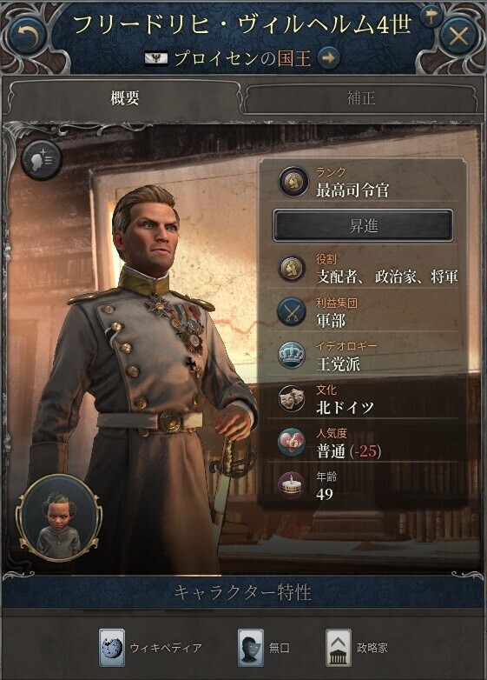Click the 北ドイツ culture masks icon
The height and width of the screenshot is (680, 487).
tap(292, 399)
